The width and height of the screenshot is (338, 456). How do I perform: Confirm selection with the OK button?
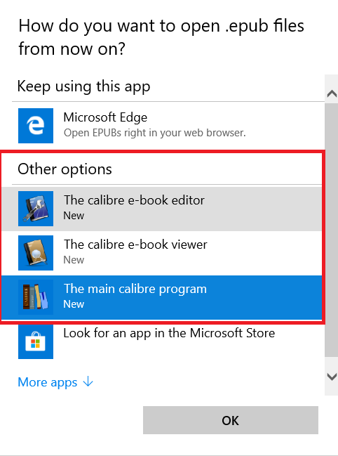231,420
